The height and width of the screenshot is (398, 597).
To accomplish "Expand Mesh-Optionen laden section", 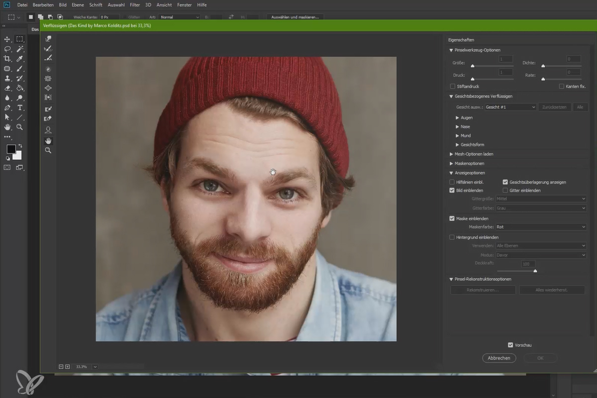I will pyautogui.click(x=451, y=154).
